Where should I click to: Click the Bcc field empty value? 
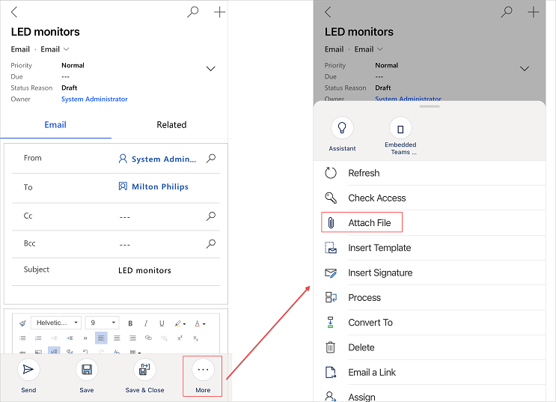124,245
